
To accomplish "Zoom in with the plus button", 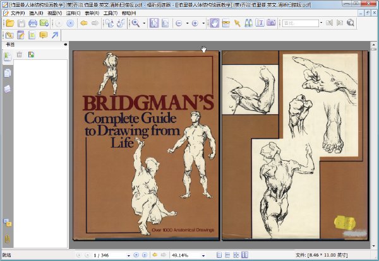I will (x=195, y=23).
